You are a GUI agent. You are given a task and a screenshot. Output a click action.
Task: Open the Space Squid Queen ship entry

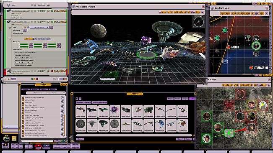[x=31, y=105]
